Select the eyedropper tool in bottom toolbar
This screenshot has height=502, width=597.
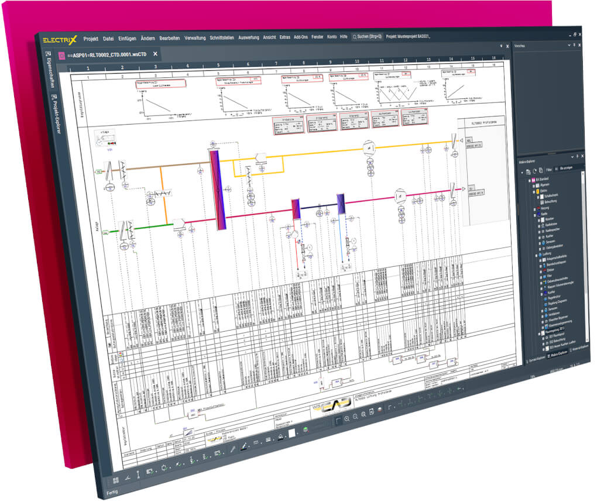click(233, 450)
